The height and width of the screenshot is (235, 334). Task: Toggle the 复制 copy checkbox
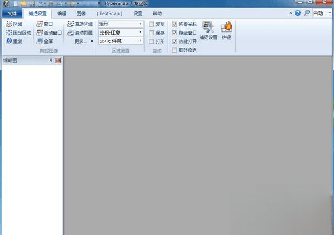pos(151,24)
